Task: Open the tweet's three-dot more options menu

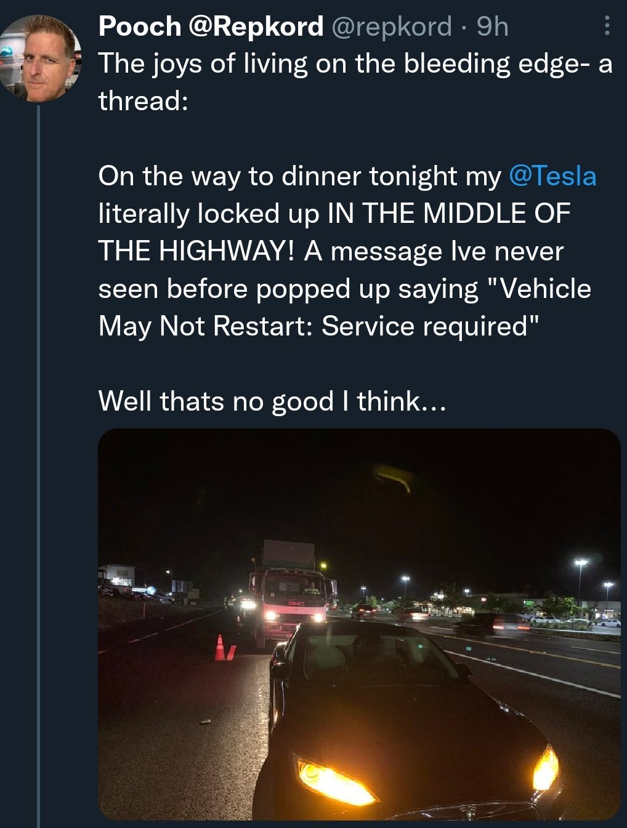Action: 607,26
